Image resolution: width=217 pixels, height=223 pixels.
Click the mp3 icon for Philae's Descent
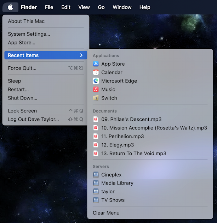pos(96,119)
